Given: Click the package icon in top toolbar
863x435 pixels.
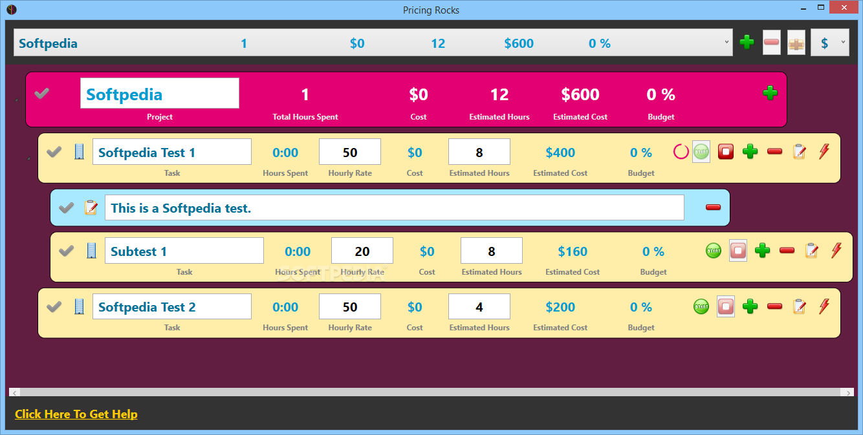Looking at the screenshot, I should click(x=796, y=43).
